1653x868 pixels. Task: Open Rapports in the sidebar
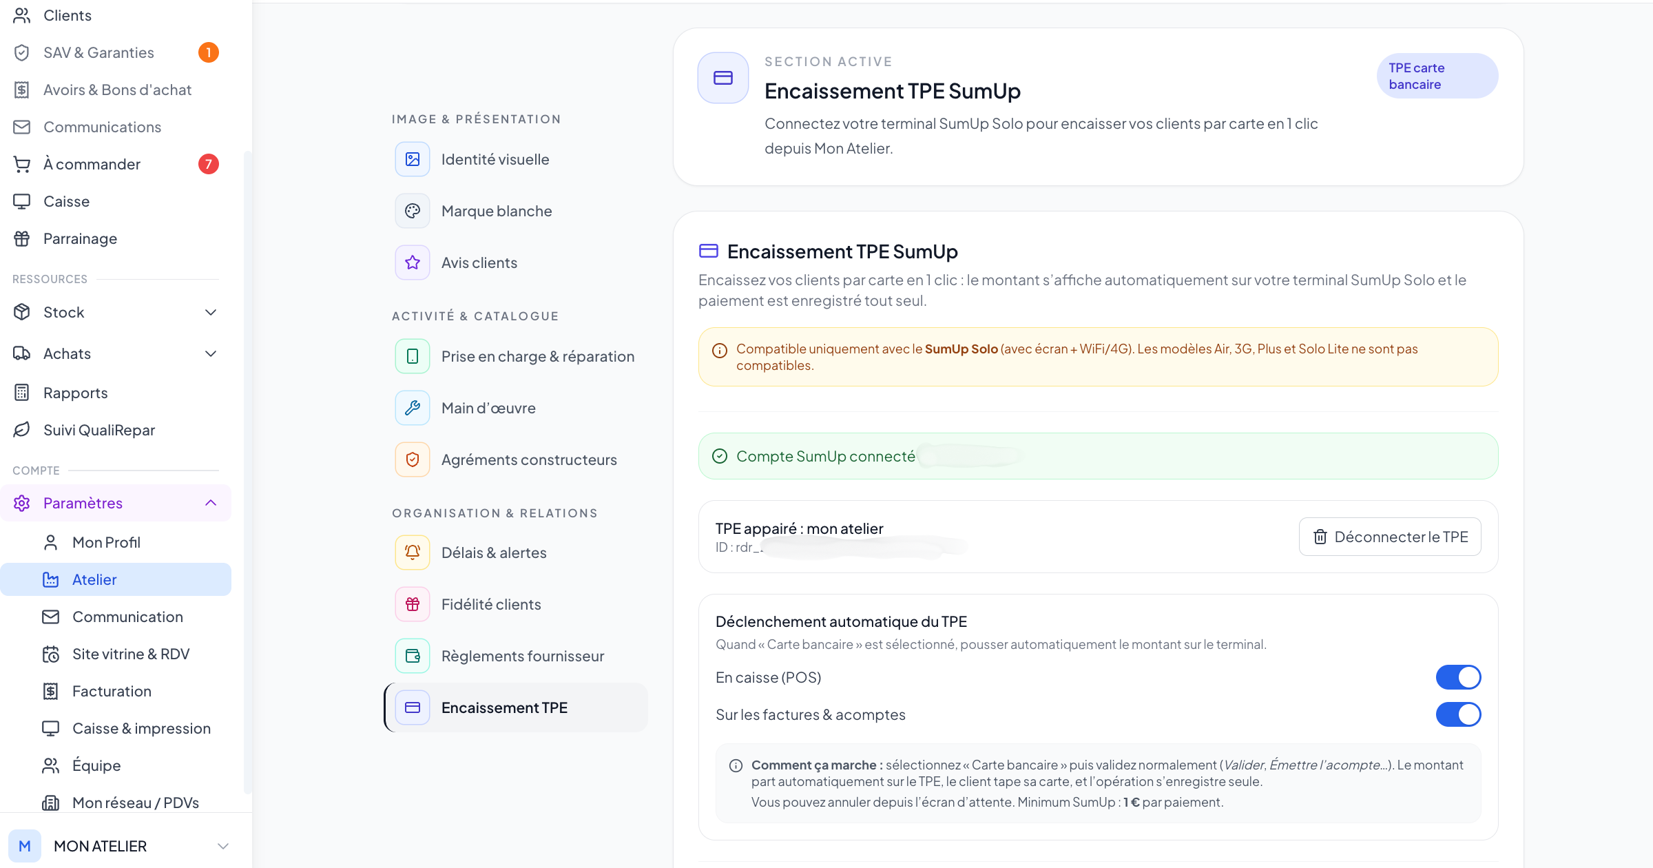[116, 393]
